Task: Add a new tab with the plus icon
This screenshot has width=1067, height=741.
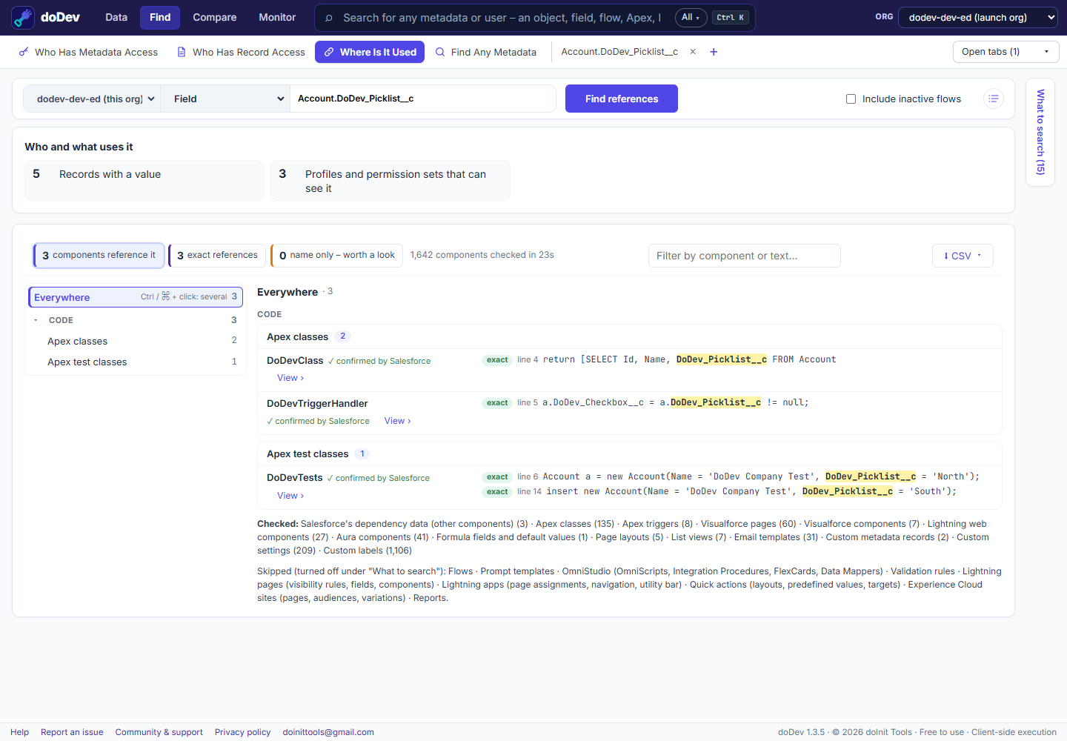Action: click(x=714, y=52)
